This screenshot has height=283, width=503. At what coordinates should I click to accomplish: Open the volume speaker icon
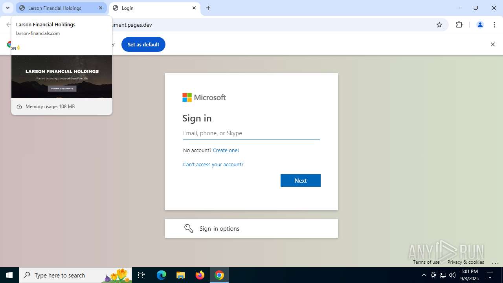[452, 275]
